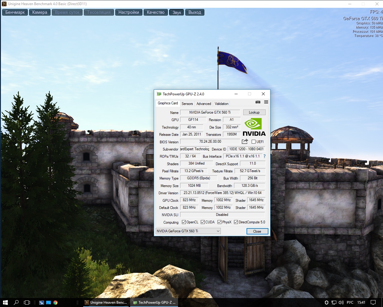Click the Subvendor field
The image size is (383, 307).
(195, 149)
